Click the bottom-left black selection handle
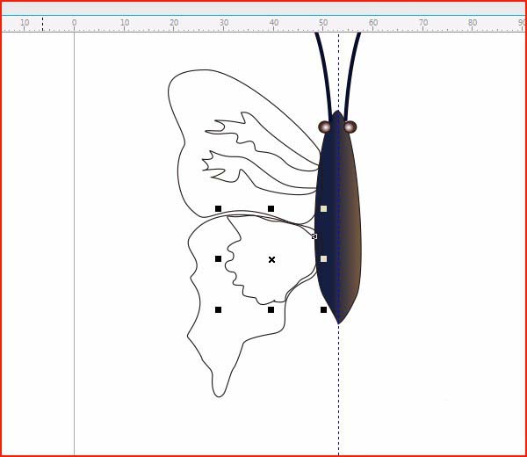Image resolution: width=527 pixels, height=457 pixels. [218, 309]
